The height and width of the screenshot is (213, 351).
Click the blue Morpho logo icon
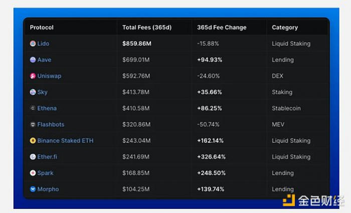(x=33, y=189)
